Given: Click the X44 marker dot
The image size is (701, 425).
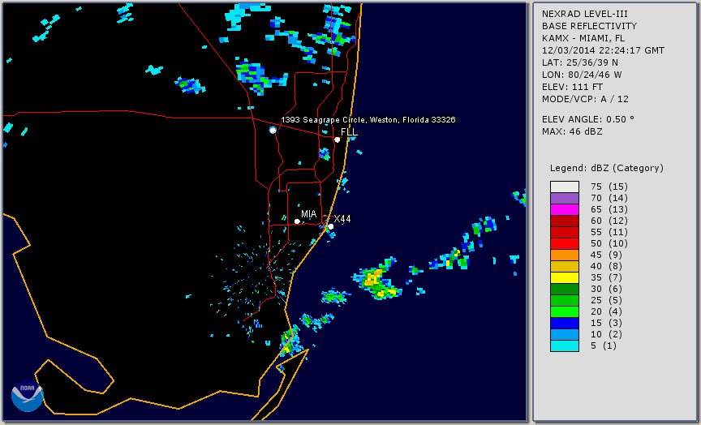Looking at the screenshot, I should [330, 226].
